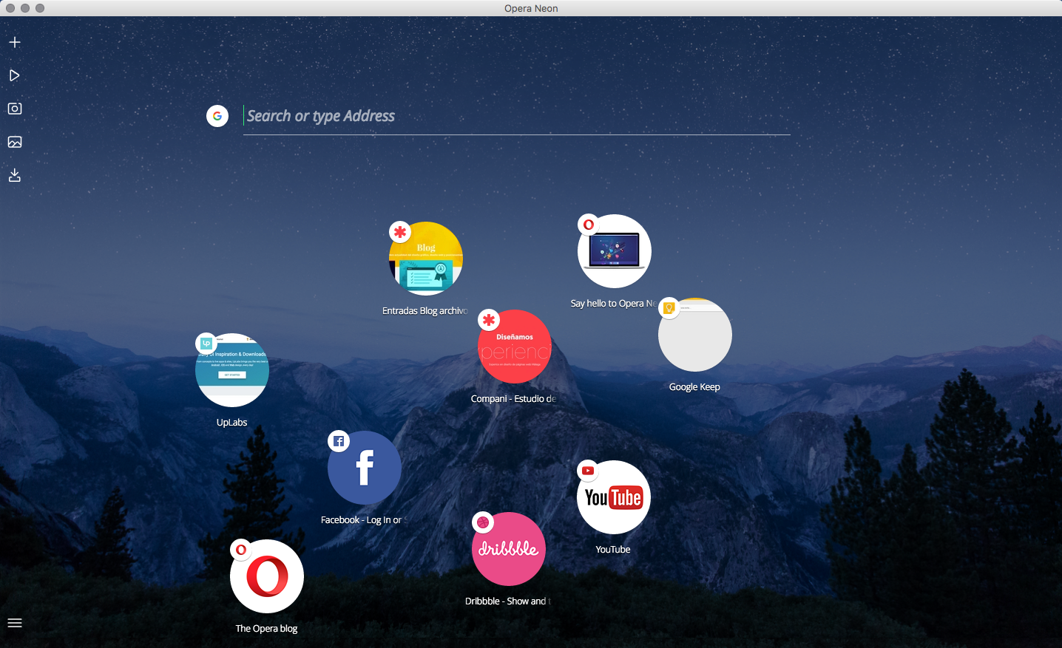Open the Entradas Blog archivo bubble
This screenshot has width=1062, height=648.
pos(426,259)
